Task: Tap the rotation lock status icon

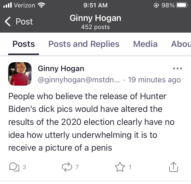Action: 156,5
